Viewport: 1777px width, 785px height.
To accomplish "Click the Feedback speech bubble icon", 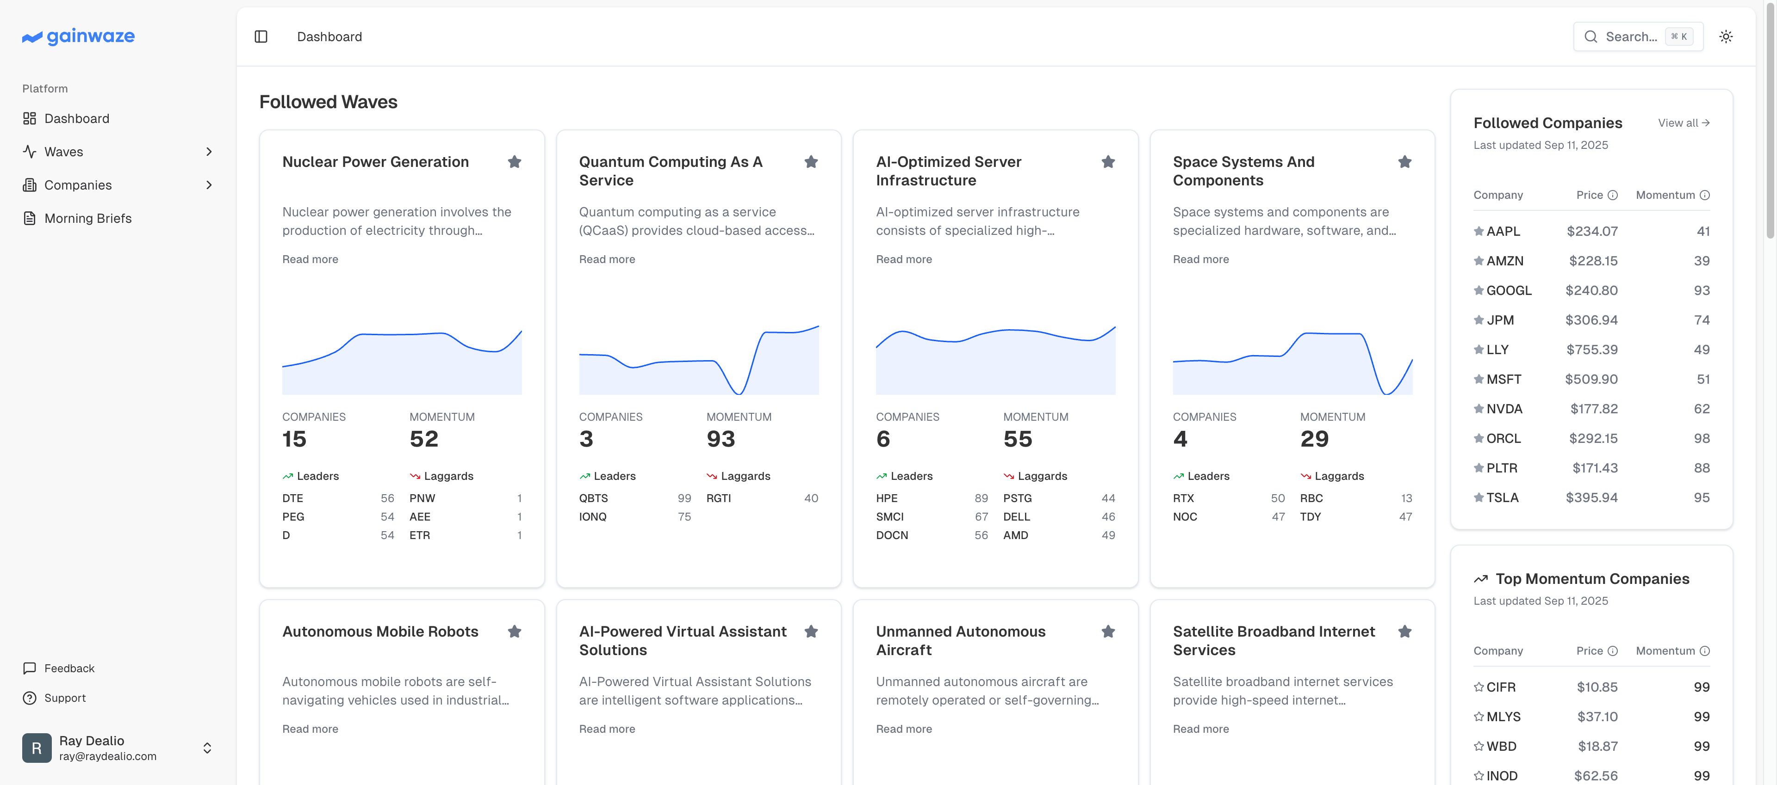I will pyautogui.click(x=29, y=668).
